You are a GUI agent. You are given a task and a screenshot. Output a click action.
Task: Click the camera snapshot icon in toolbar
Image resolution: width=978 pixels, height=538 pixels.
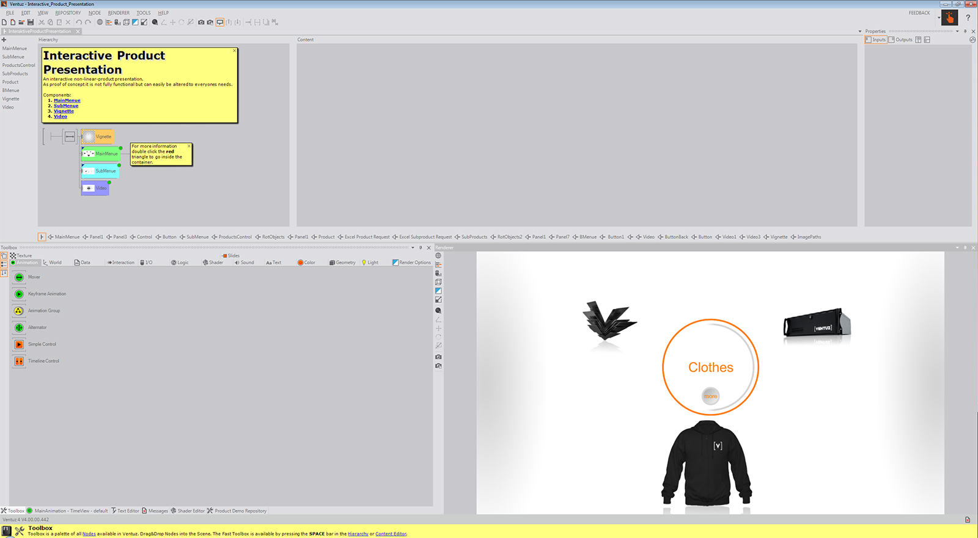[x=201, y=23]
